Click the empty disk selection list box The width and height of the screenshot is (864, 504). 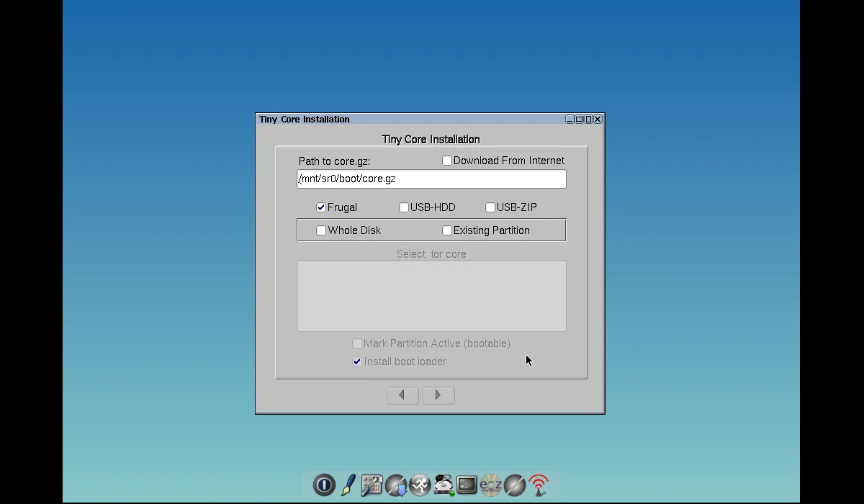(x=431, y=296)
